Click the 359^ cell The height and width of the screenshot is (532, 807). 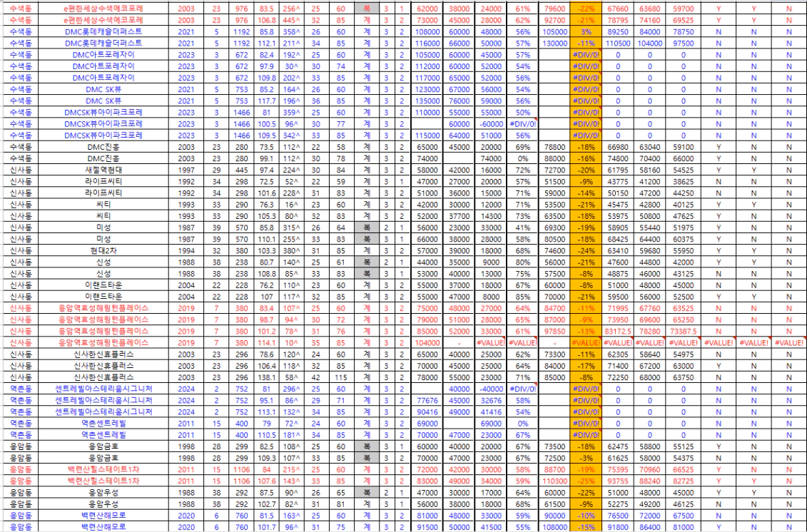pyautogui.click(x=291, y=113)
